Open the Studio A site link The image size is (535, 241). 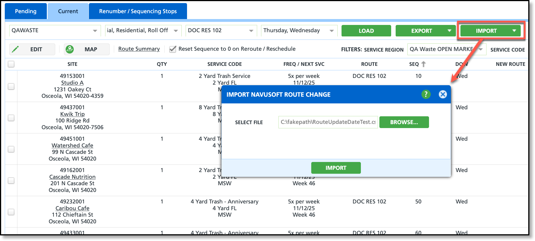click(72, 83)
